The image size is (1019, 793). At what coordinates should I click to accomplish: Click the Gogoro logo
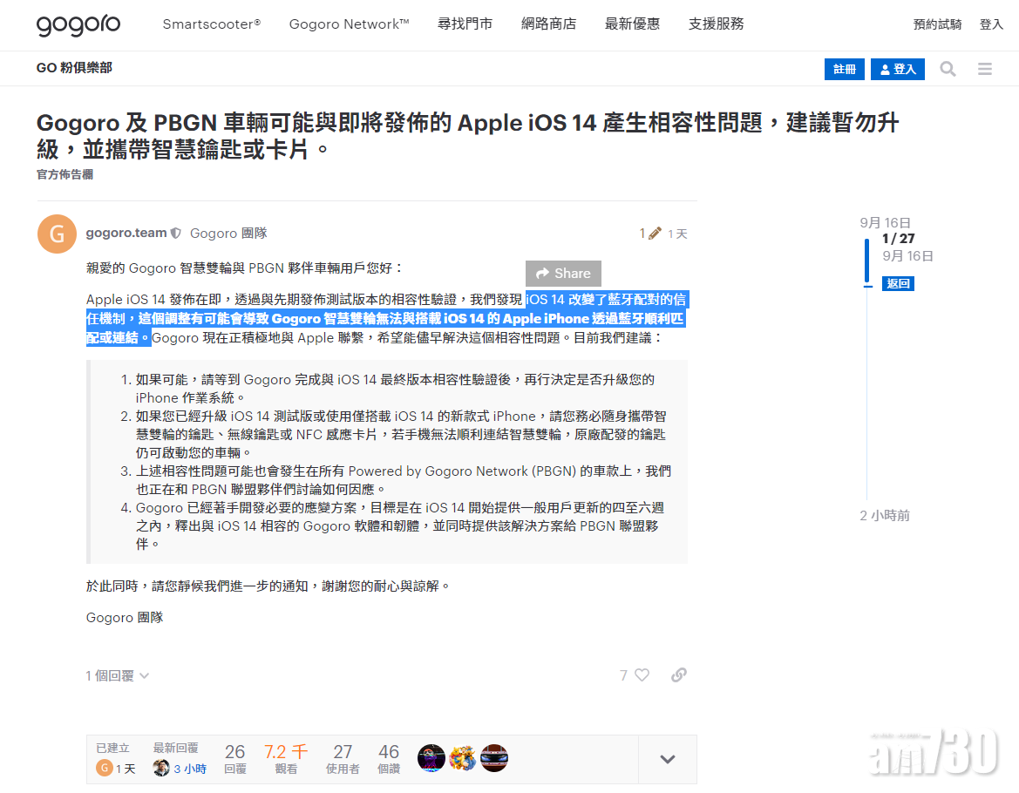click(78, 24)
